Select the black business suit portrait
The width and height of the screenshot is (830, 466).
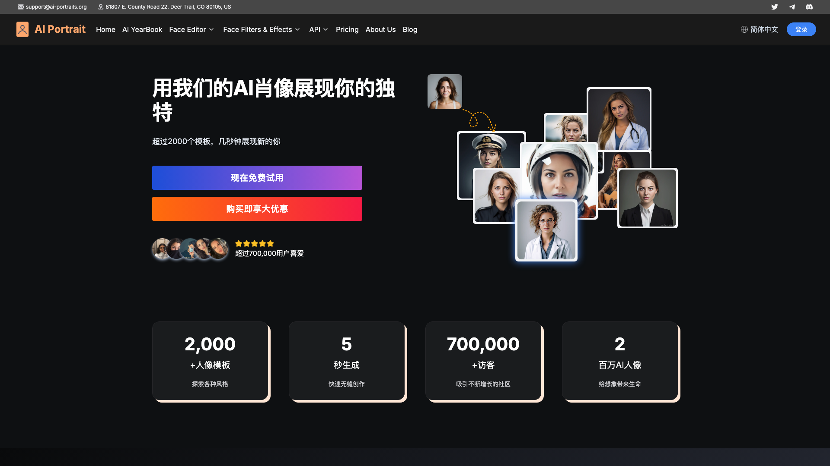pyautogui.click(x=648, y=198)
